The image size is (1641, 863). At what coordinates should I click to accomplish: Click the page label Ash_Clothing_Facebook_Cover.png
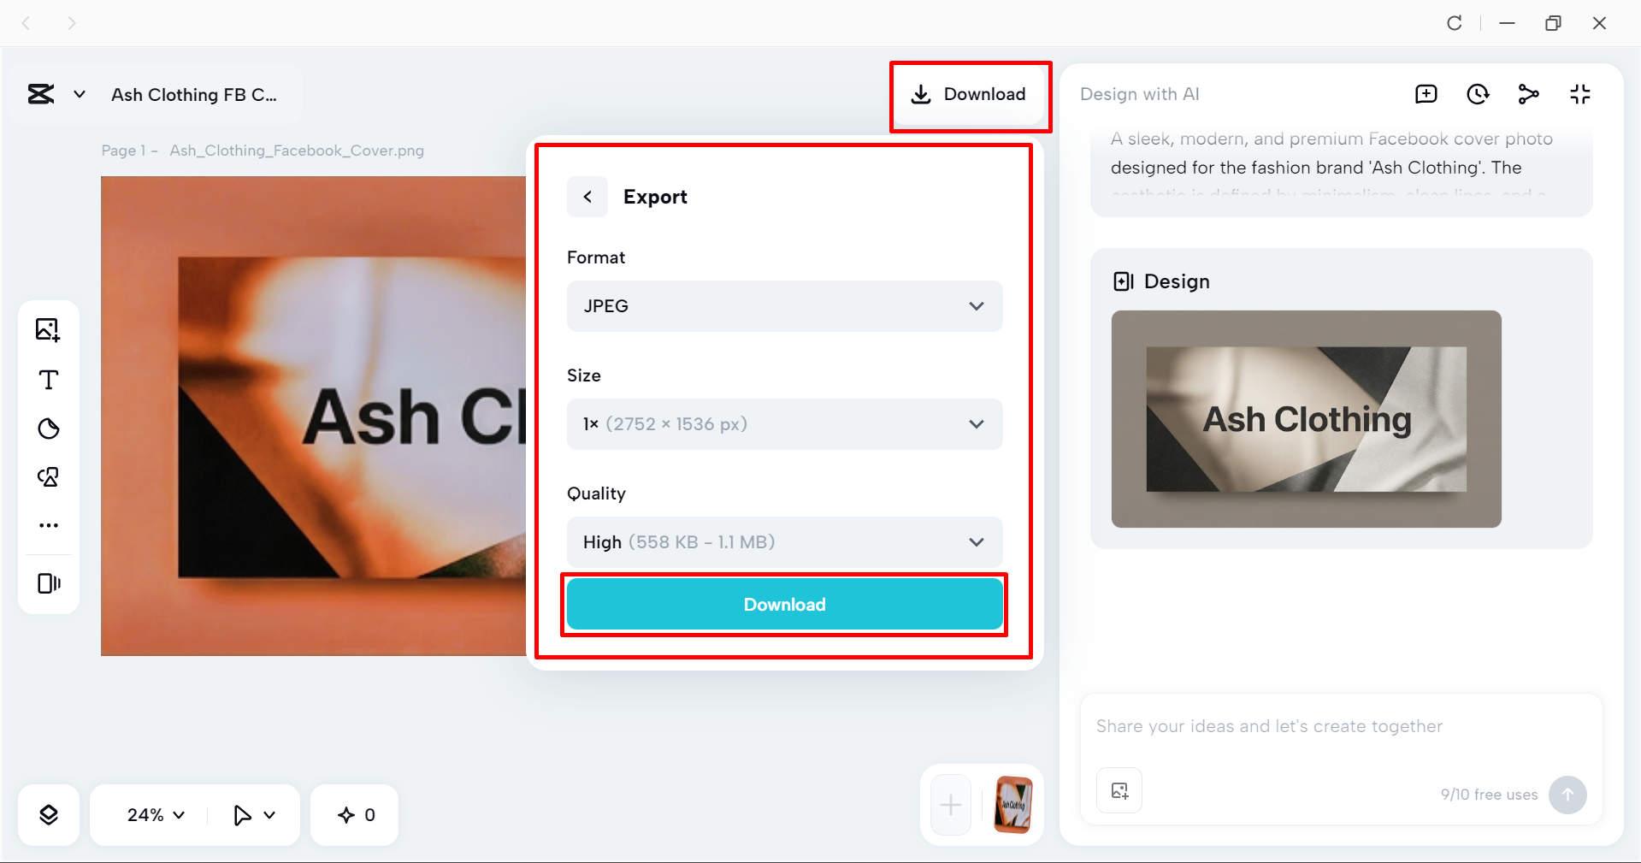[x=297, y=151]
